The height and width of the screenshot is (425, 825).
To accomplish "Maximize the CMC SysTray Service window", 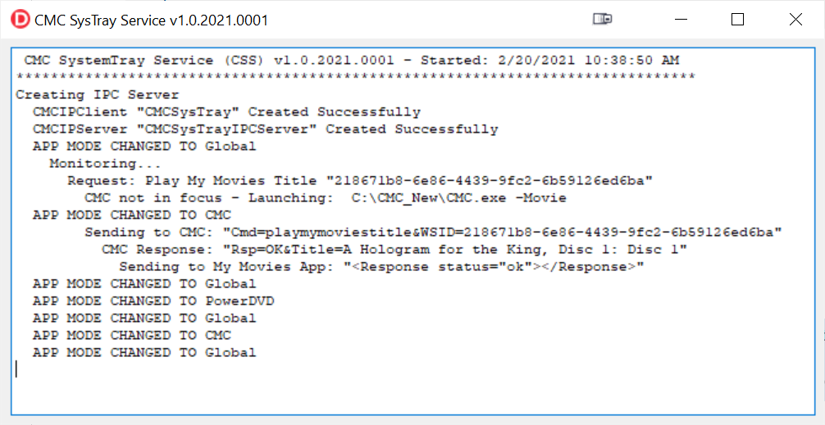I will click(x=737, y=20).
